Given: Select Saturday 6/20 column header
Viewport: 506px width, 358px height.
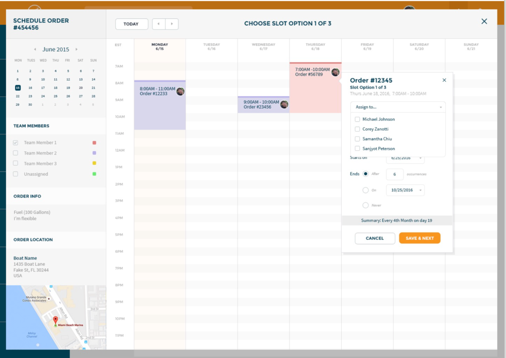Looking at the screenshot, I should pyautogui.click(x=419, y=46).
